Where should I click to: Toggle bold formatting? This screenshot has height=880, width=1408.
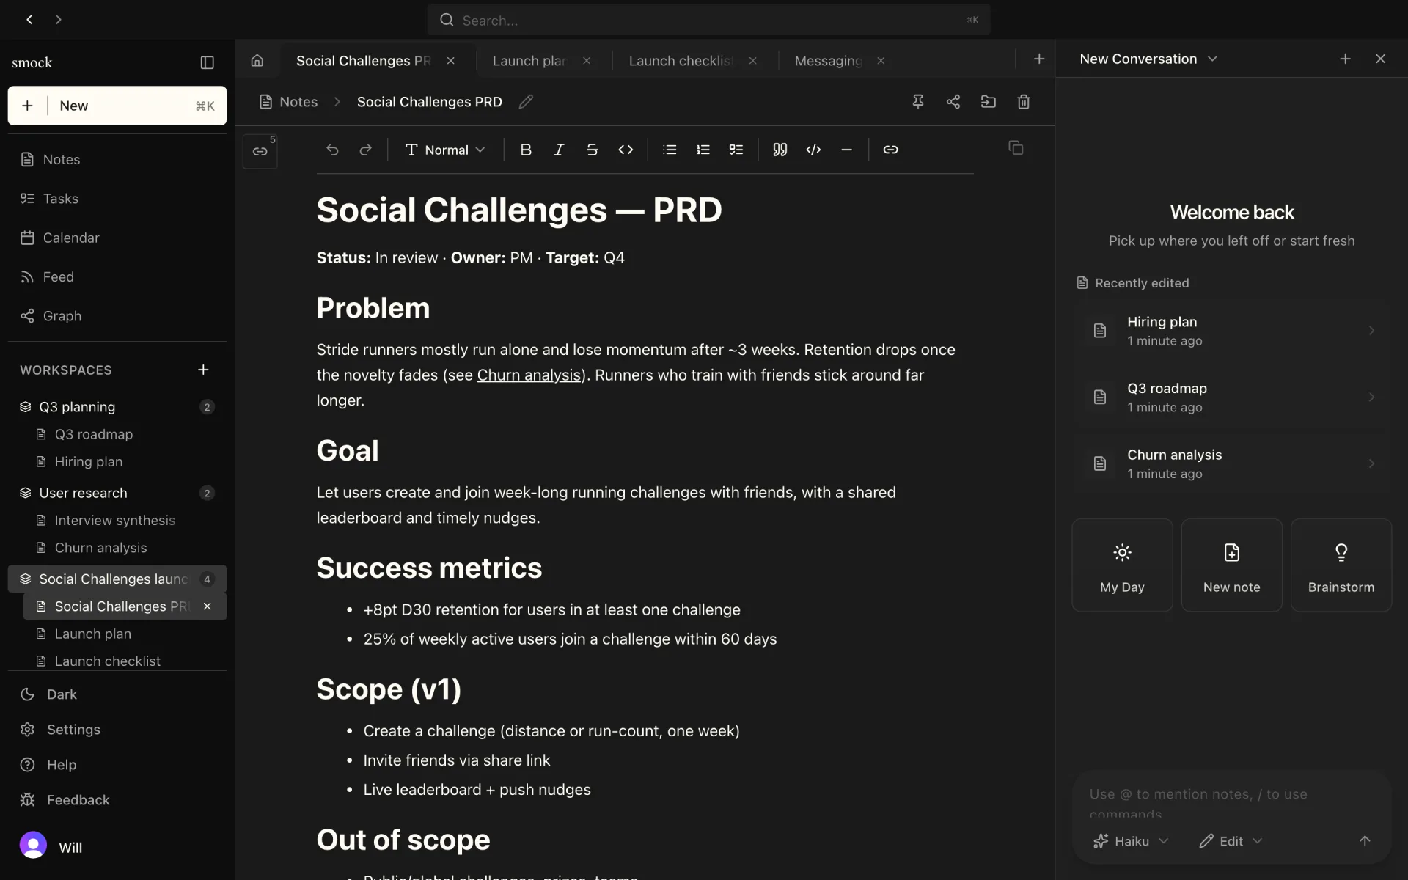pyautogui.click(x=526, y=150)
